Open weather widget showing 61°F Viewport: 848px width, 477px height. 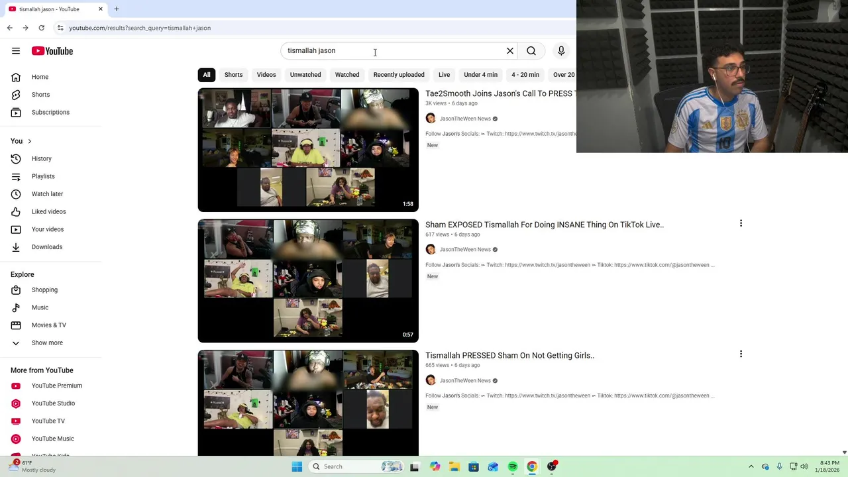coord(32,466)
